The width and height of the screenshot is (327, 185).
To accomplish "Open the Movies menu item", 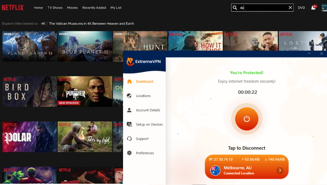I will (x=72, y=8).
